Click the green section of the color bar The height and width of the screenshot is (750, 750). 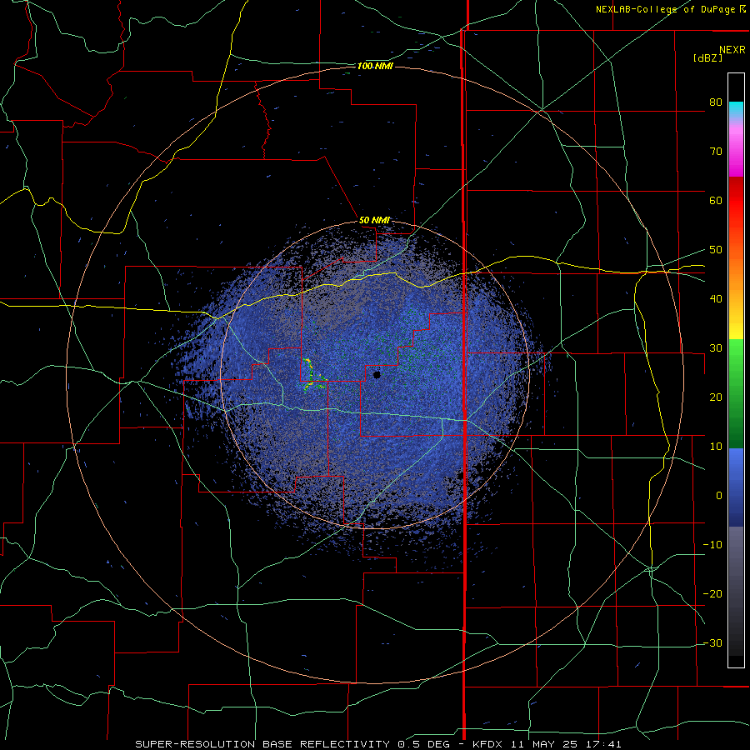pos(736,393)
